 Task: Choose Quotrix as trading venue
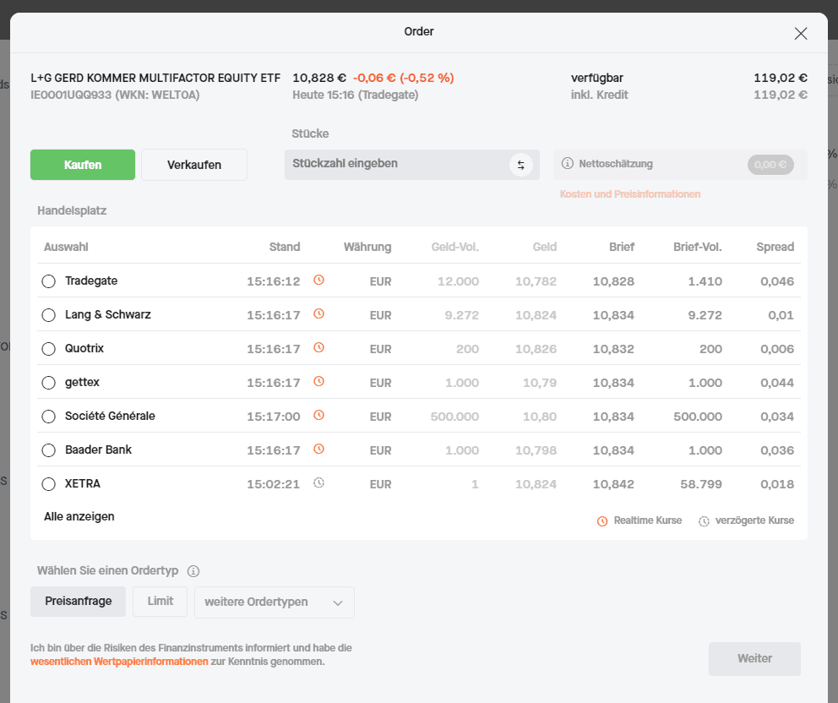point(49,349)
